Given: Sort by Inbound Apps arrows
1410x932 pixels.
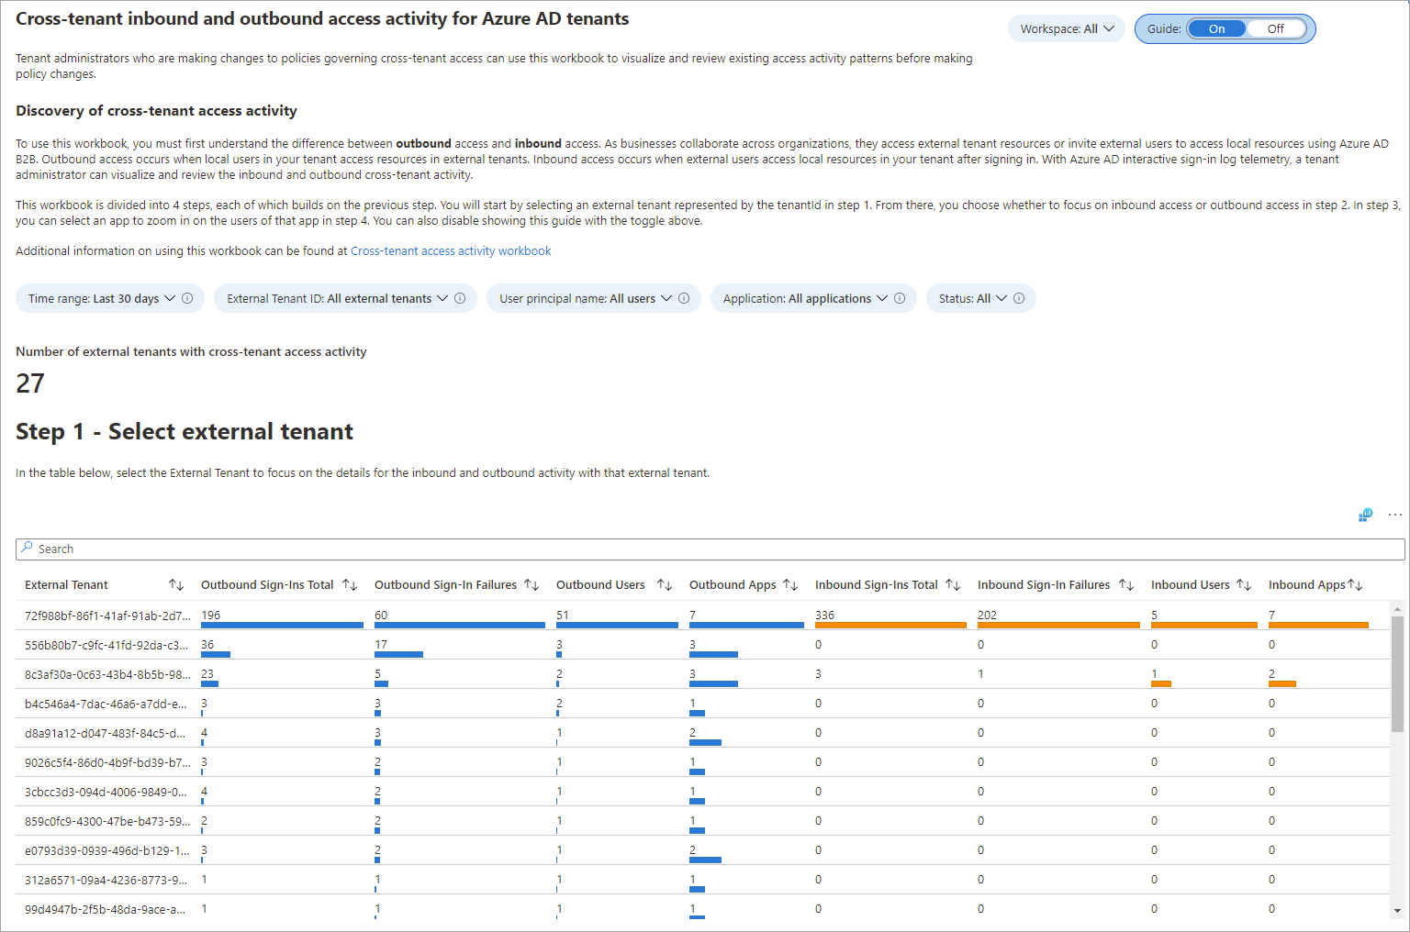Looking at the screenshot, I should coord(1355,584).
